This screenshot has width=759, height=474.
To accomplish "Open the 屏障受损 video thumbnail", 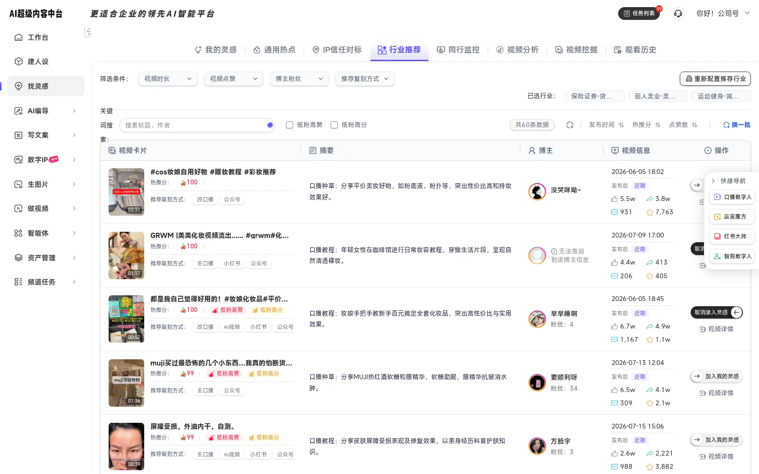I will coord(126,447).
